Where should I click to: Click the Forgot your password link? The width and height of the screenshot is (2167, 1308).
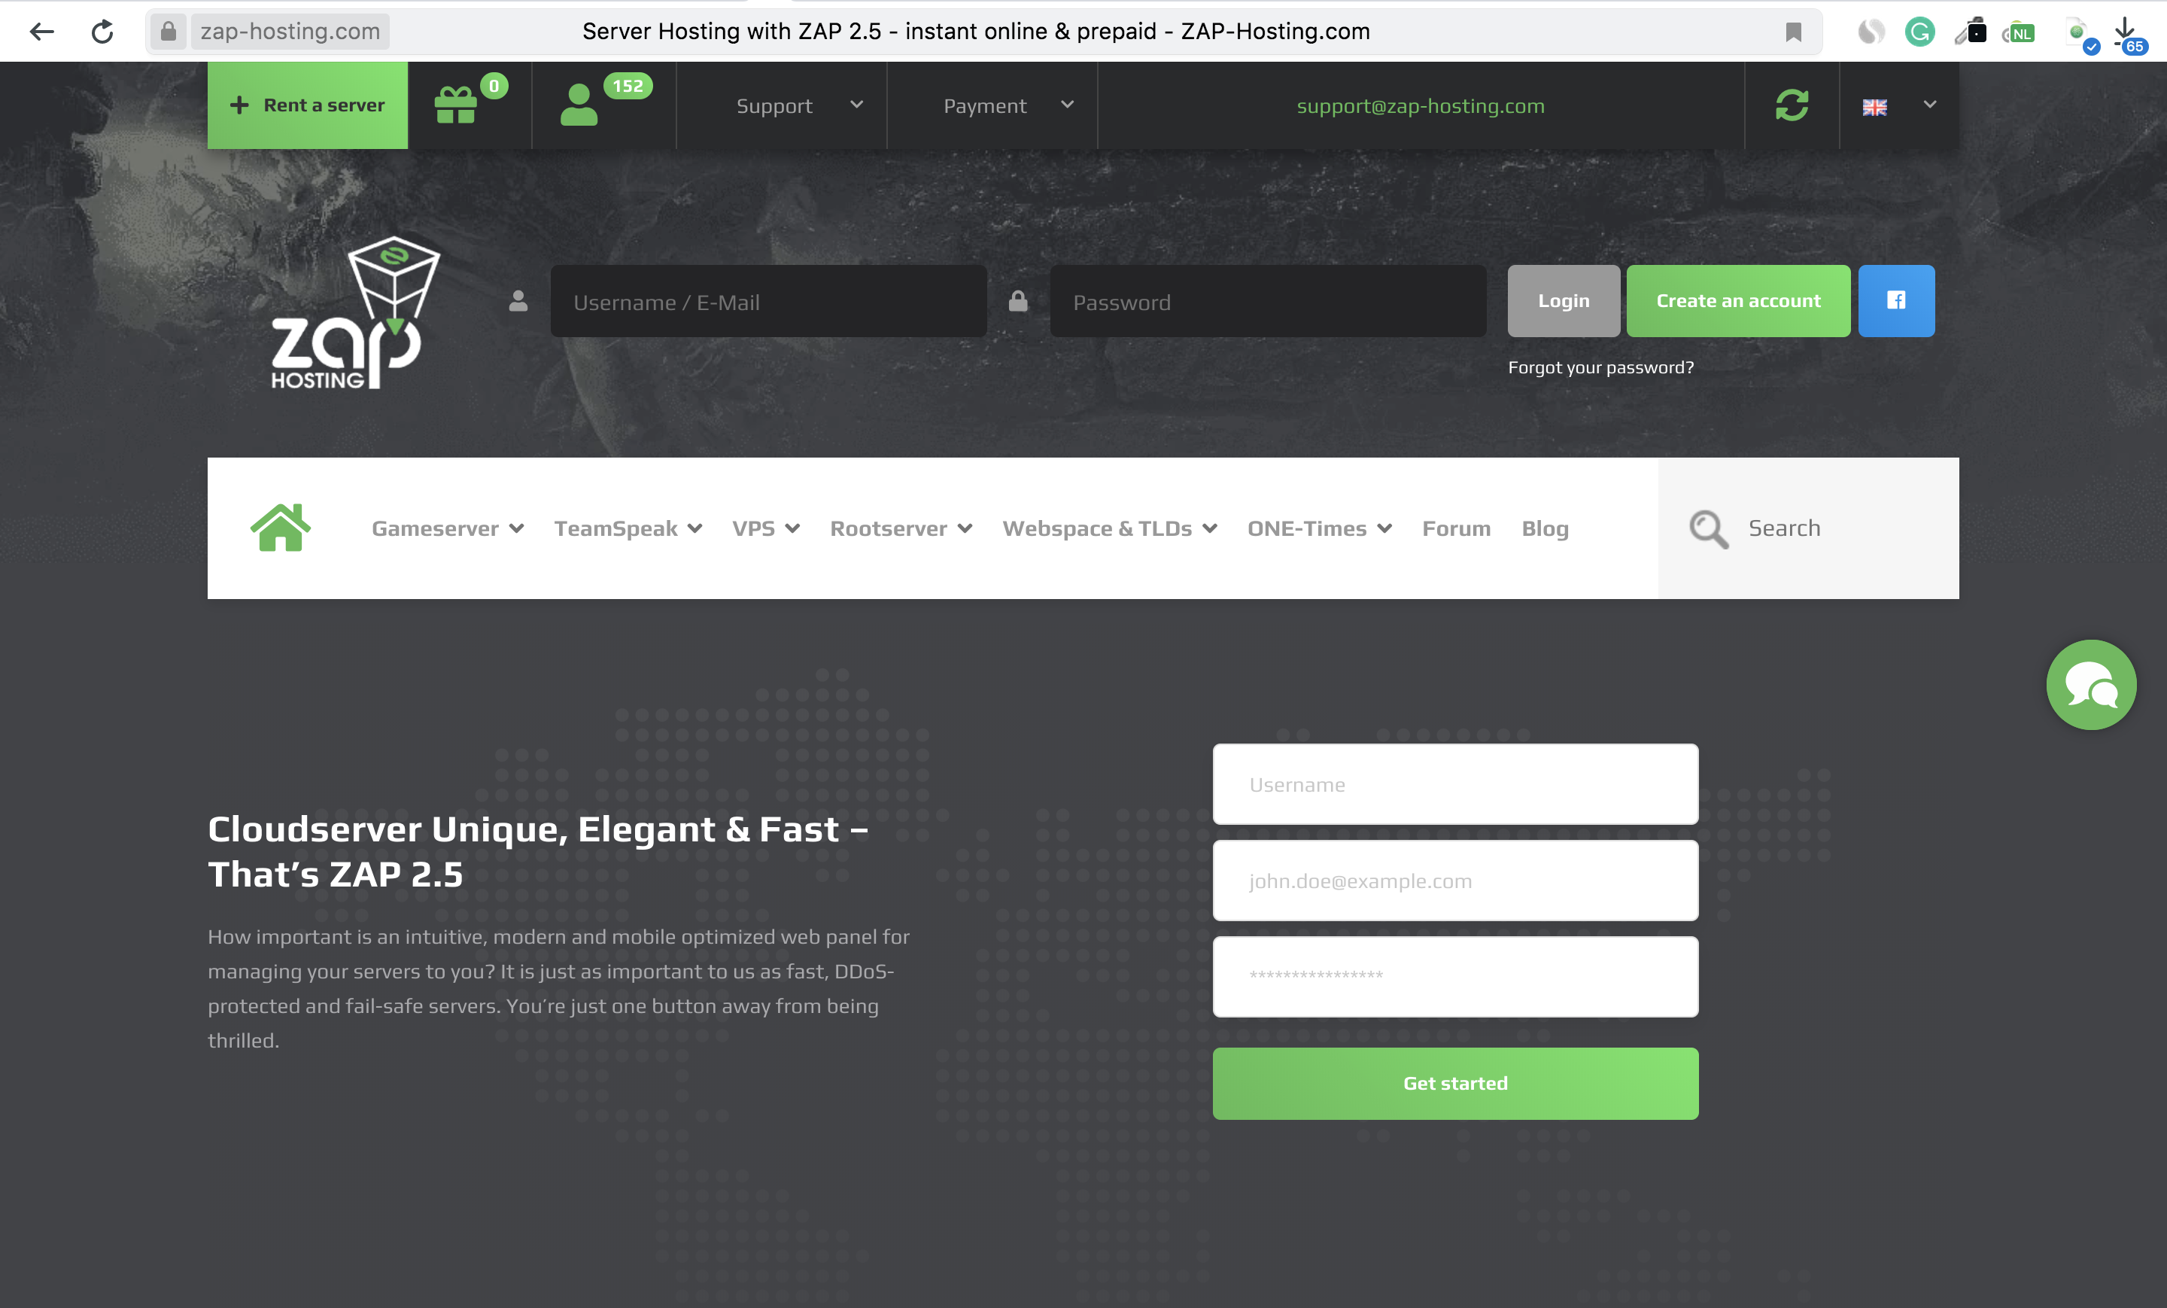(x=1600, y=367)
